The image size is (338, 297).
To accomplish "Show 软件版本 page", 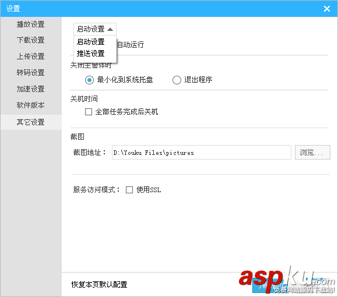I will point(31,105).
